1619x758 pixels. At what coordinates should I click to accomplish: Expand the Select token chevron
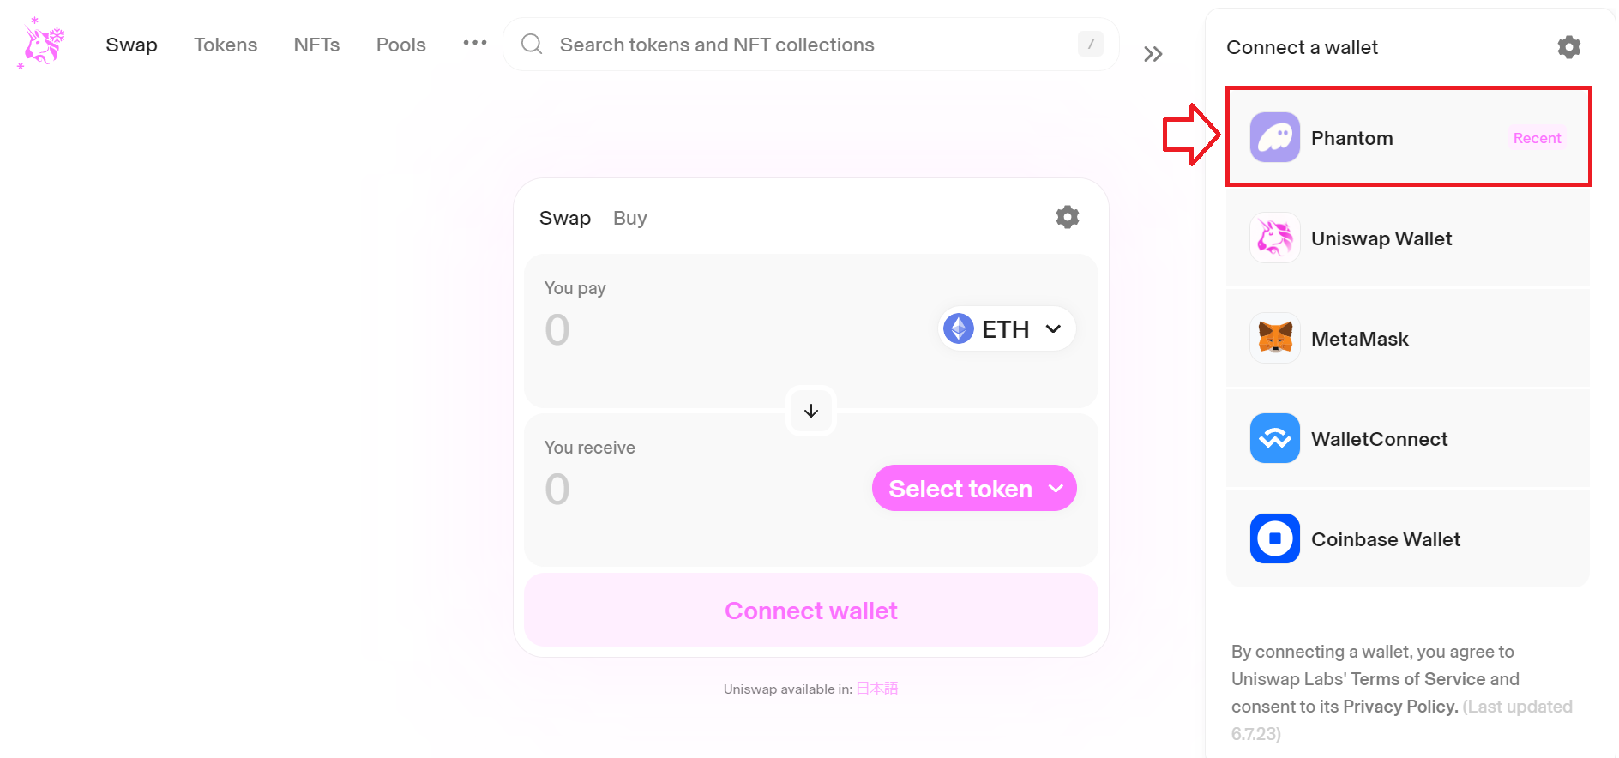(1055, 488)
